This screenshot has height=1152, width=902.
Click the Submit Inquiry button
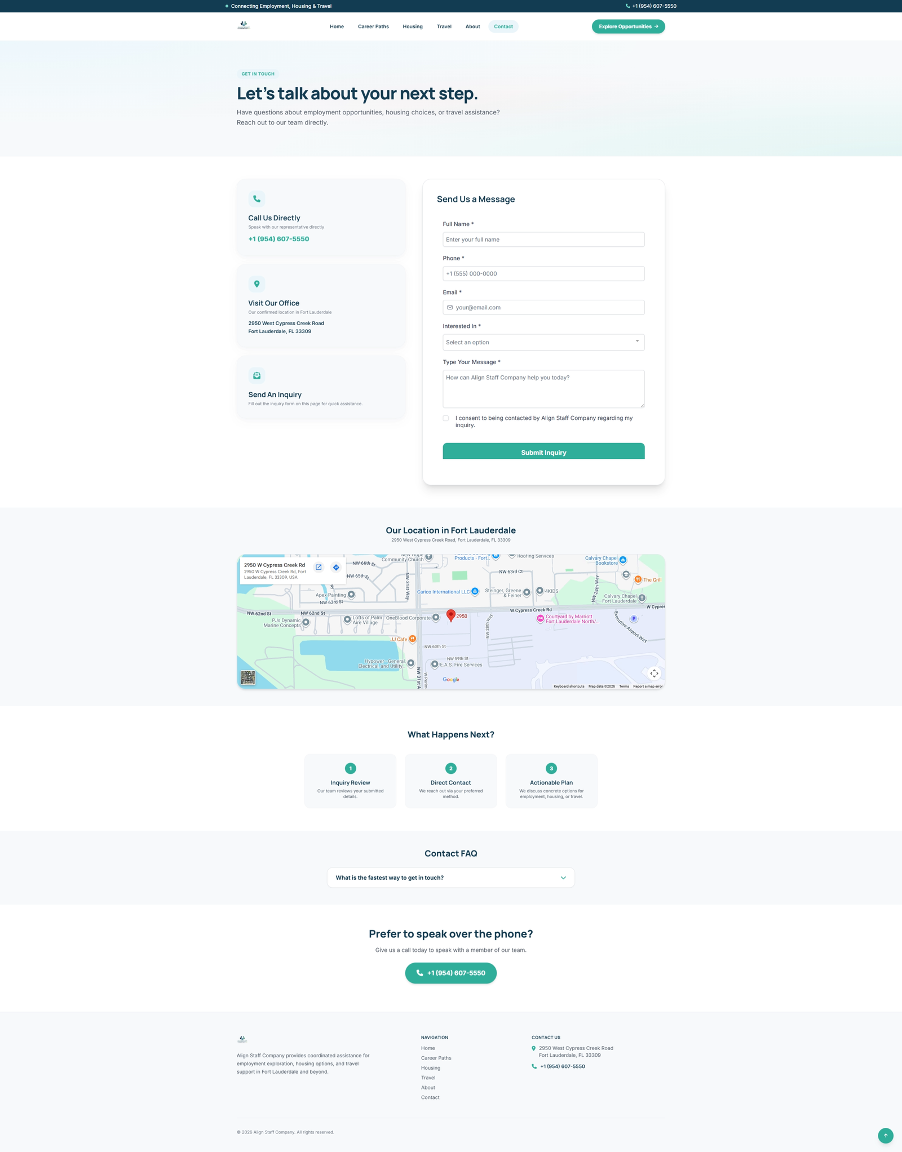543,451
